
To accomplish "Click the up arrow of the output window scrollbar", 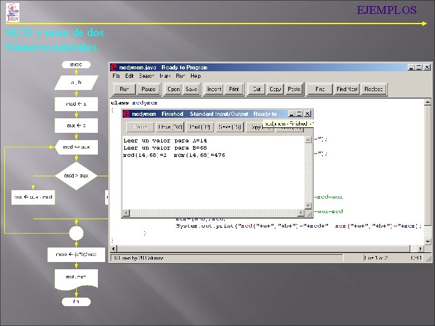I will [308, 140].
